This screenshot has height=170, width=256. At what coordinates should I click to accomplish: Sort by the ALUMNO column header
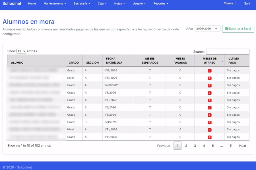tap(36, 61)
